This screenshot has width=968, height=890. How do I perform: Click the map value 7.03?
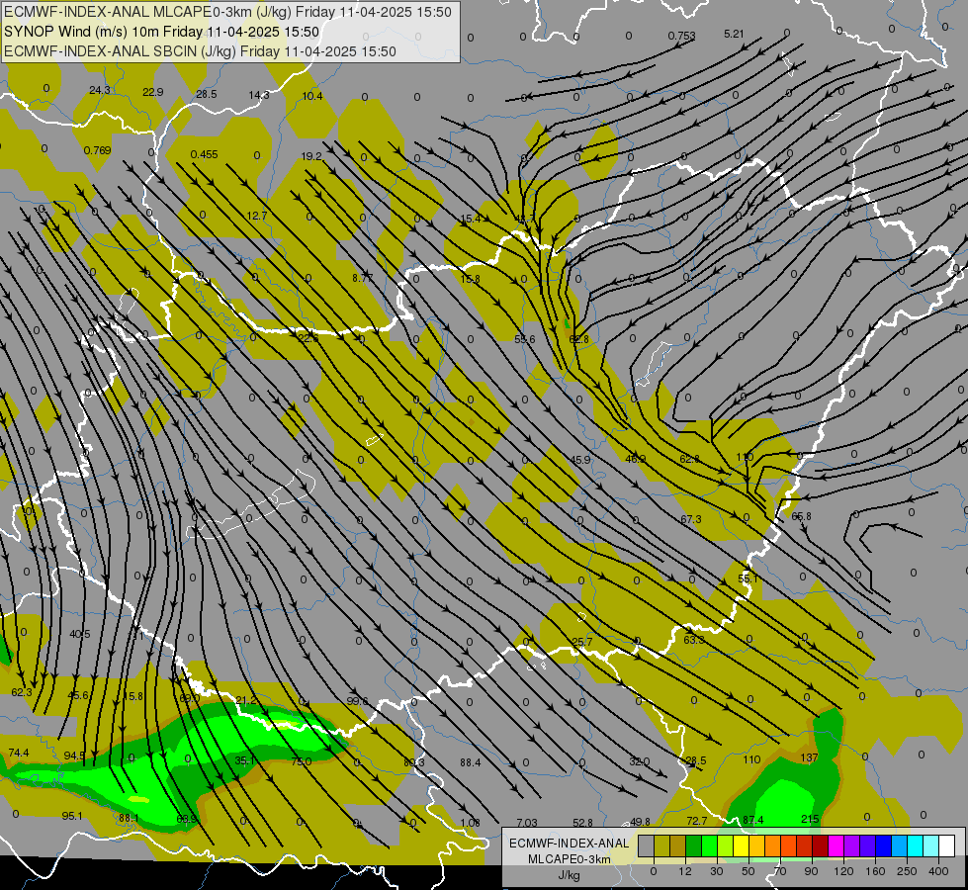pyautogui.click(x=527, y=822)
